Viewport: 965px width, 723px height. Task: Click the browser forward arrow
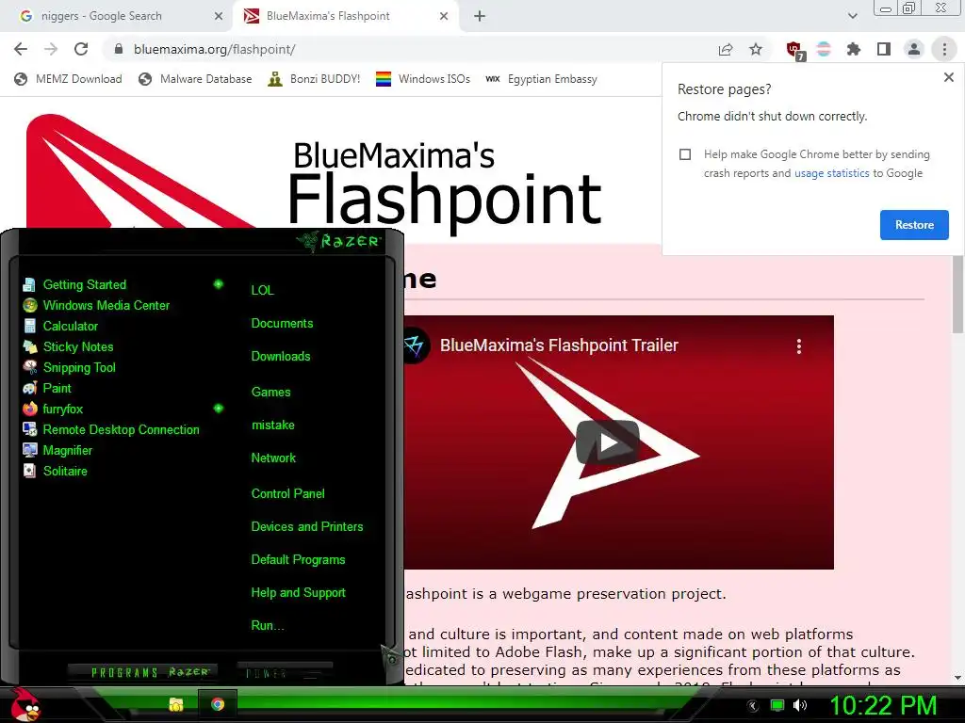point(51,49)
